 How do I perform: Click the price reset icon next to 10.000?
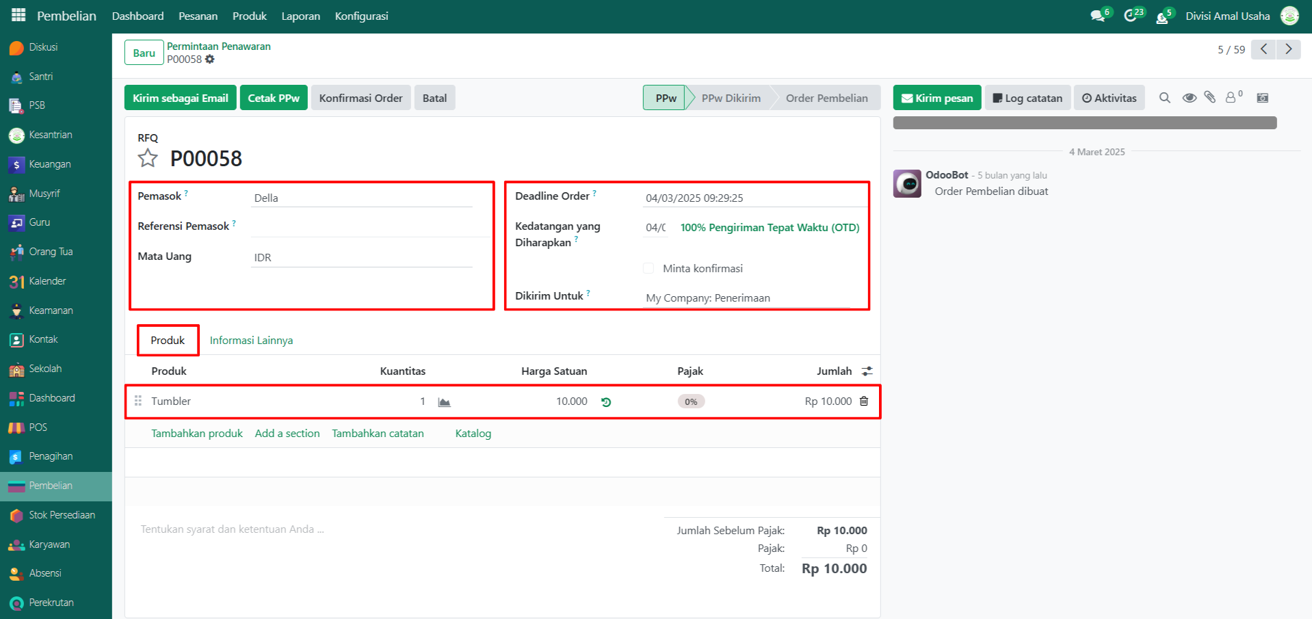point(606,402)
